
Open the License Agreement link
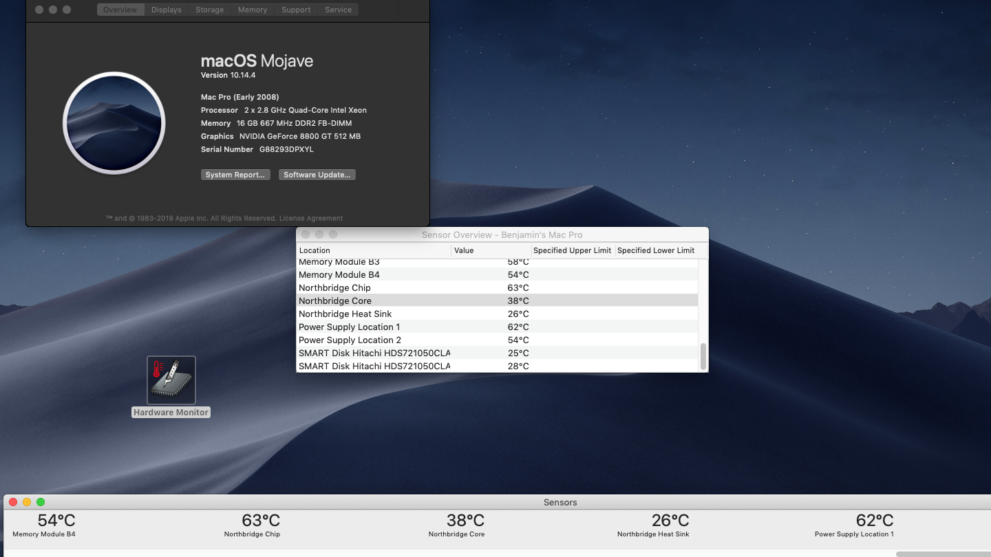coord(310,218)
